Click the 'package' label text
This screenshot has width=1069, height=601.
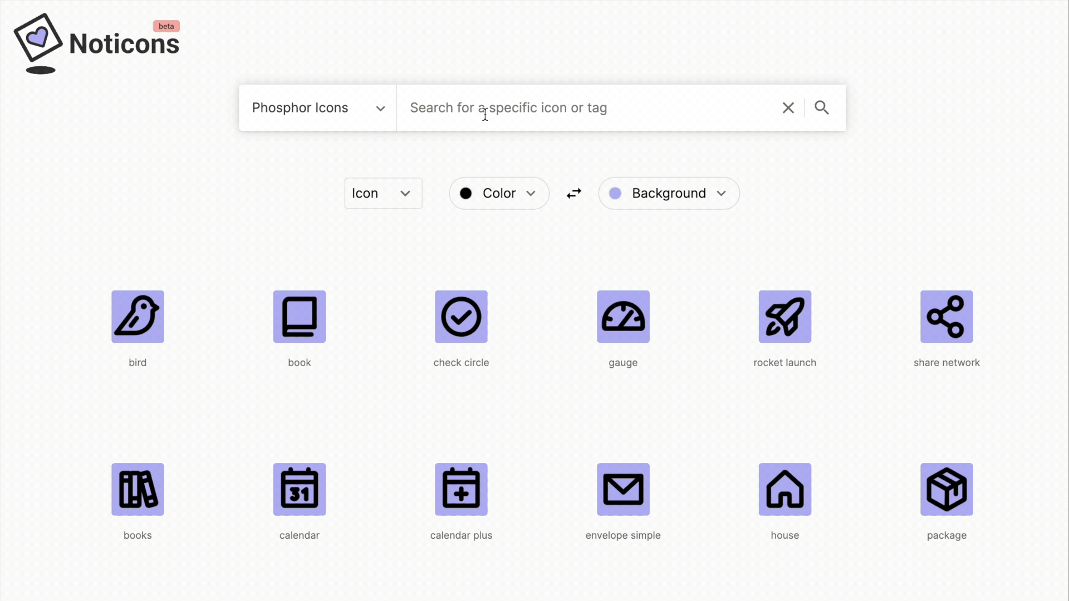click(947, 535)
